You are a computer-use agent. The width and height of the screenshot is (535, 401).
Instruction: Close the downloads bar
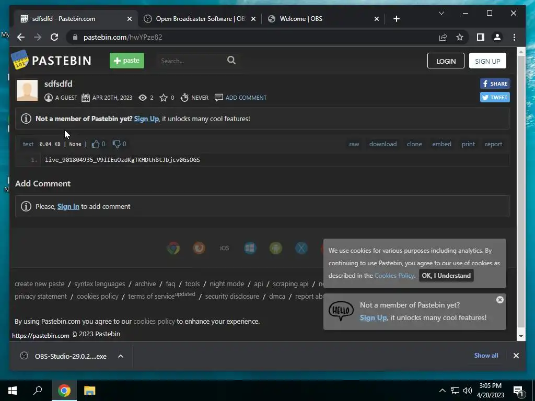[516, 356]
